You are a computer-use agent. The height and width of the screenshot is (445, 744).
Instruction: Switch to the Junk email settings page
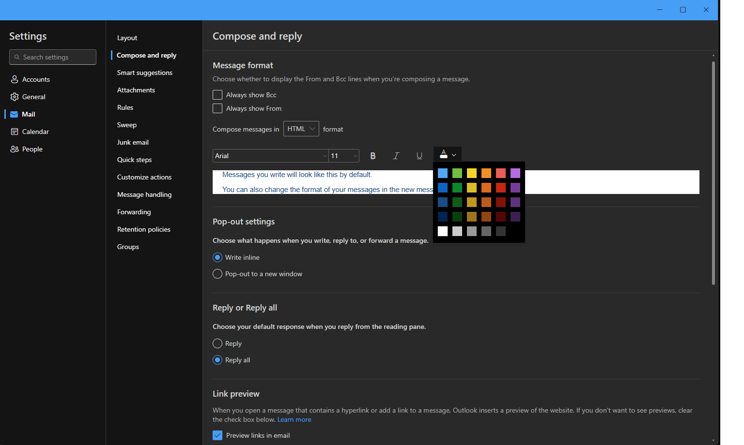133,142
